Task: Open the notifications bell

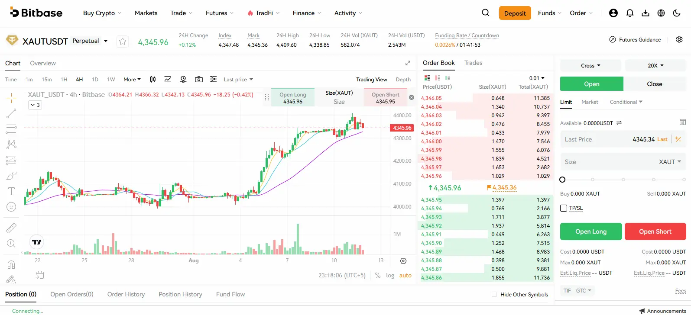Action: (x=630, y=13)
